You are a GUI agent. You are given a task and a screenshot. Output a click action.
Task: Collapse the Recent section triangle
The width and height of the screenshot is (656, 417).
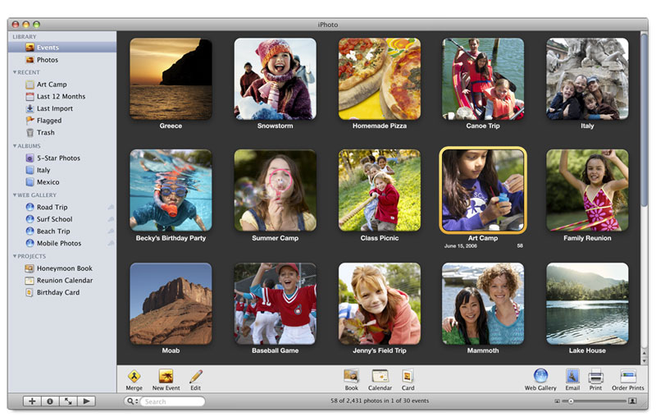click(x=15, y=72)
